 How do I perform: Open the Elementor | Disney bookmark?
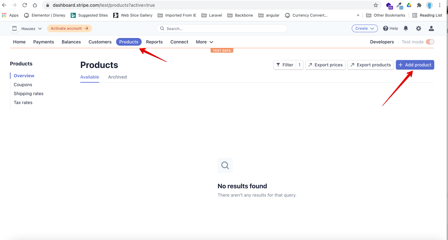click(x=45, y=15)
